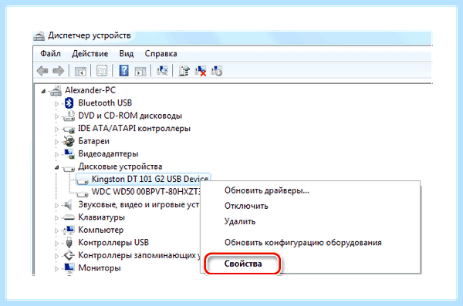Screen dimensions: 463x306
Task: Click the DVD и CD-ROM дисководы drive icon
Action: [x=69, y=116]
